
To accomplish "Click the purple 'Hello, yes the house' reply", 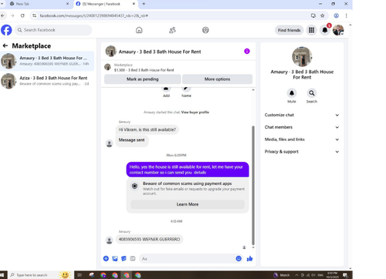I will [188, 170].
